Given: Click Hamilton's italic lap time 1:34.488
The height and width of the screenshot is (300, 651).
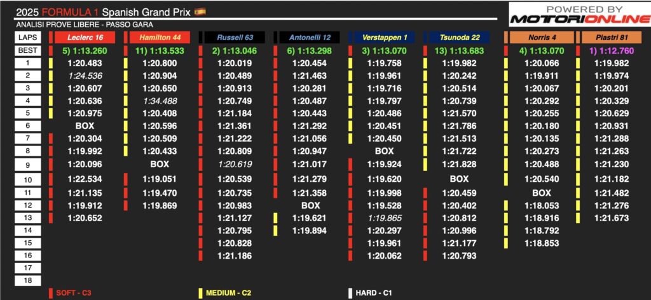Looking at the screenshot, I should tap(160, 101).
